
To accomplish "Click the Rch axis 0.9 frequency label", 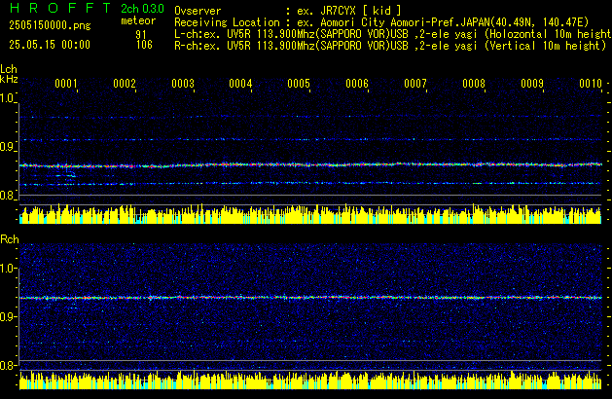I will click(8, 316).
